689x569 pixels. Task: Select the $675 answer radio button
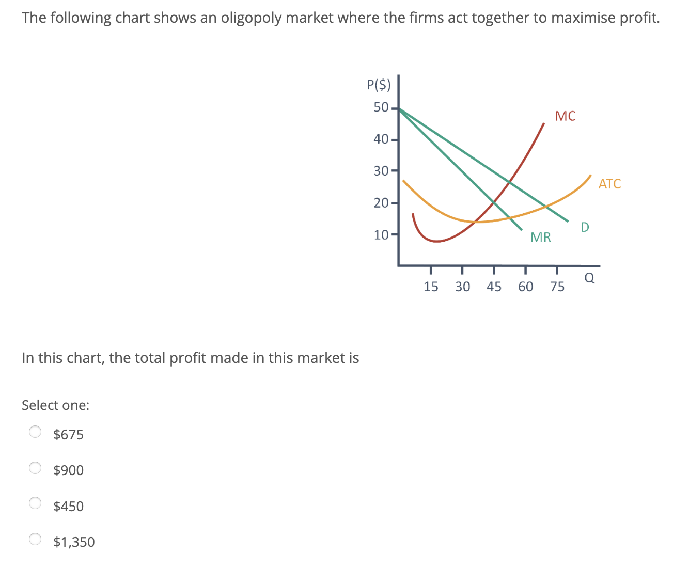point(35,432)
